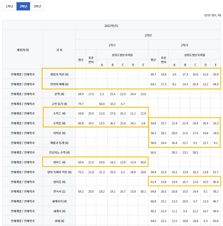Select the 2학년 tab
This screenshot has height=226, width=223.
(x=23, y=6)
